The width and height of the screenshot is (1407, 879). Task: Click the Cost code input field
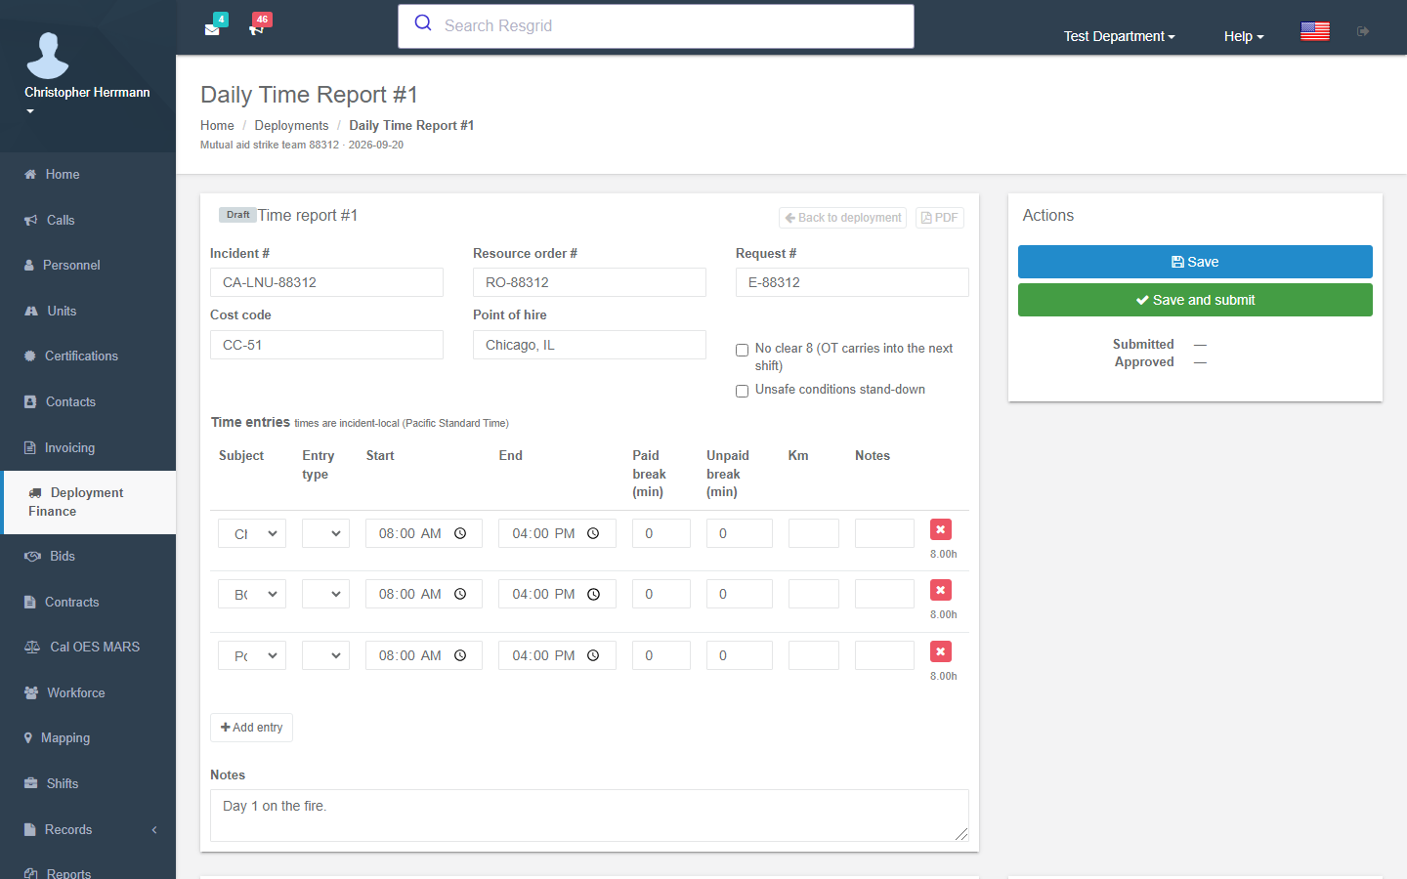click(326, 345)
